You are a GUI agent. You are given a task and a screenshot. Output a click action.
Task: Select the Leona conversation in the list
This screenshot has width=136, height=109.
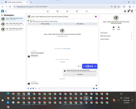click(x=13, y=19)
